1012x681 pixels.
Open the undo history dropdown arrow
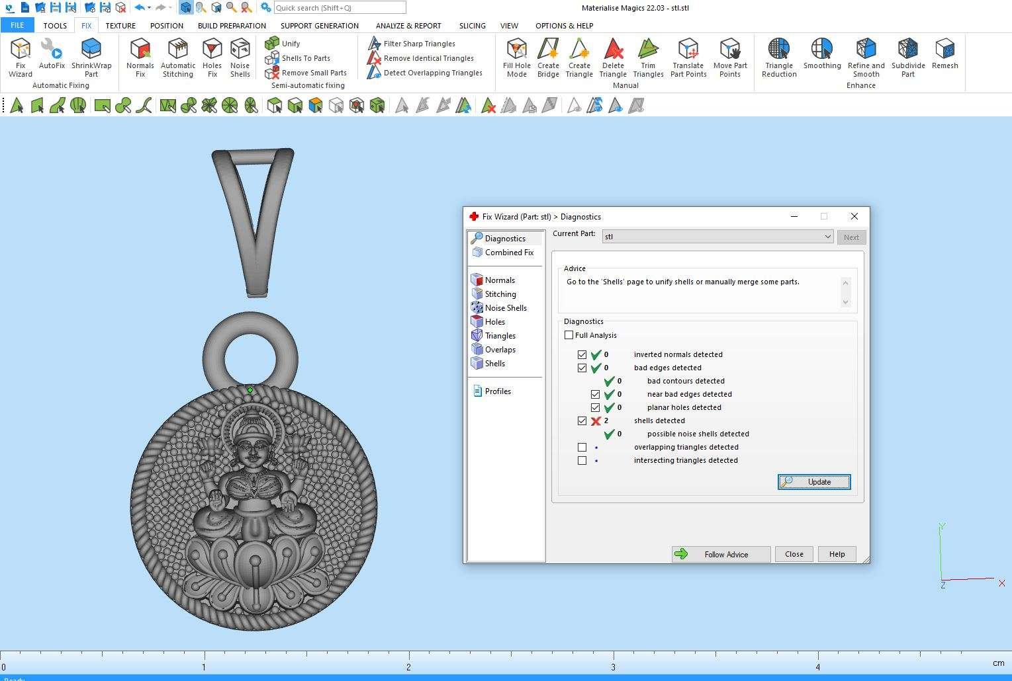tap(149, 8)
